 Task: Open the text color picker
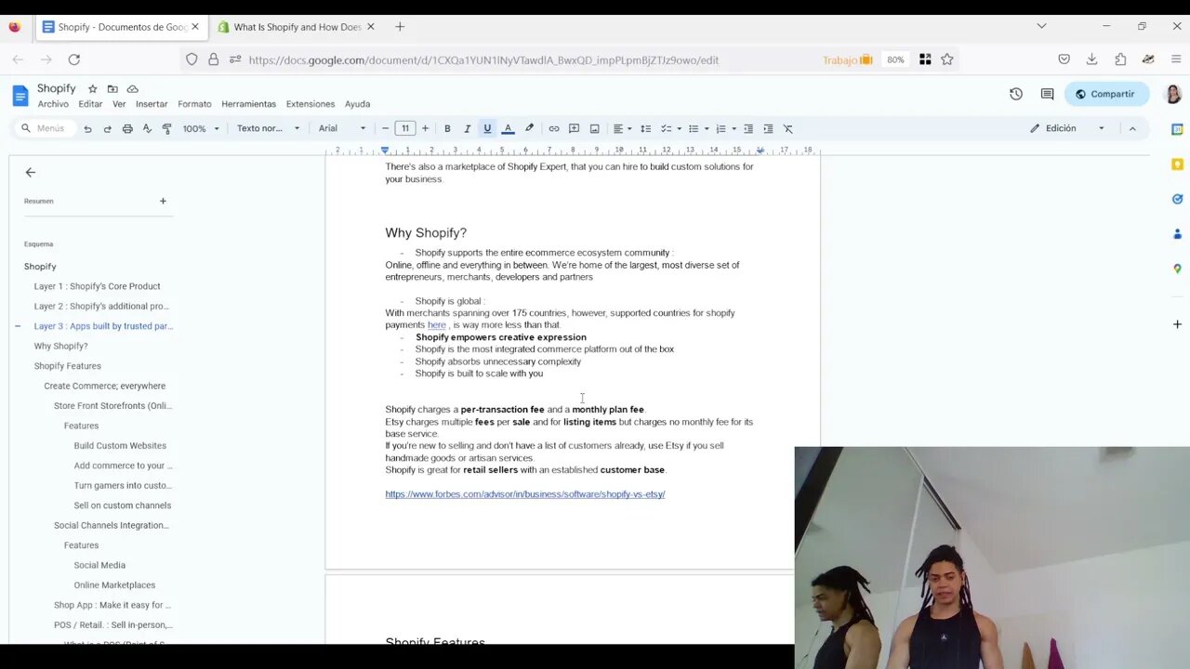[508, 128]
